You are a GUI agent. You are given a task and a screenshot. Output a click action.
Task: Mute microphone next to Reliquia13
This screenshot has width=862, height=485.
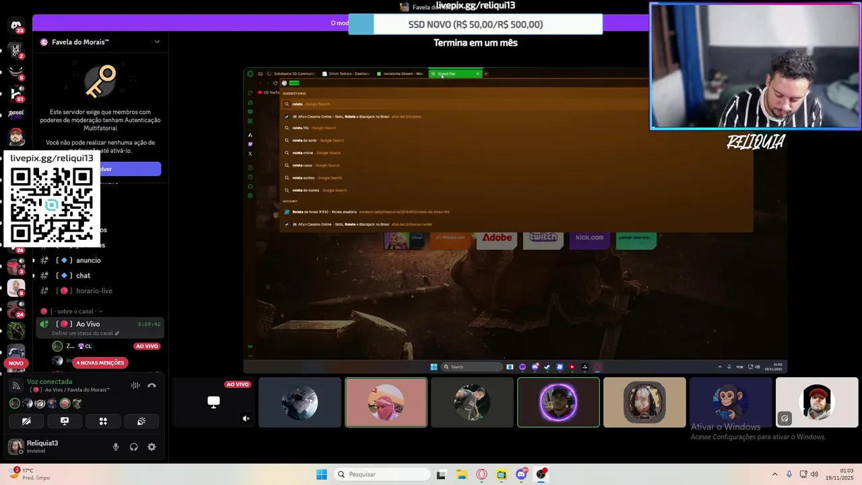116,447
